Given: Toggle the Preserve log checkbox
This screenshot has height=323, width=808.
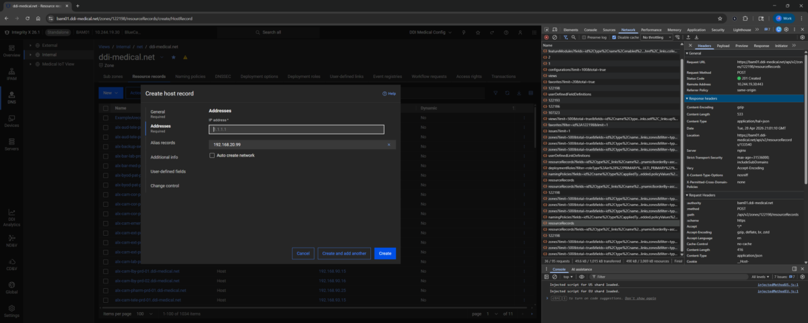Looking at the screenshot, I should (583, 38).
